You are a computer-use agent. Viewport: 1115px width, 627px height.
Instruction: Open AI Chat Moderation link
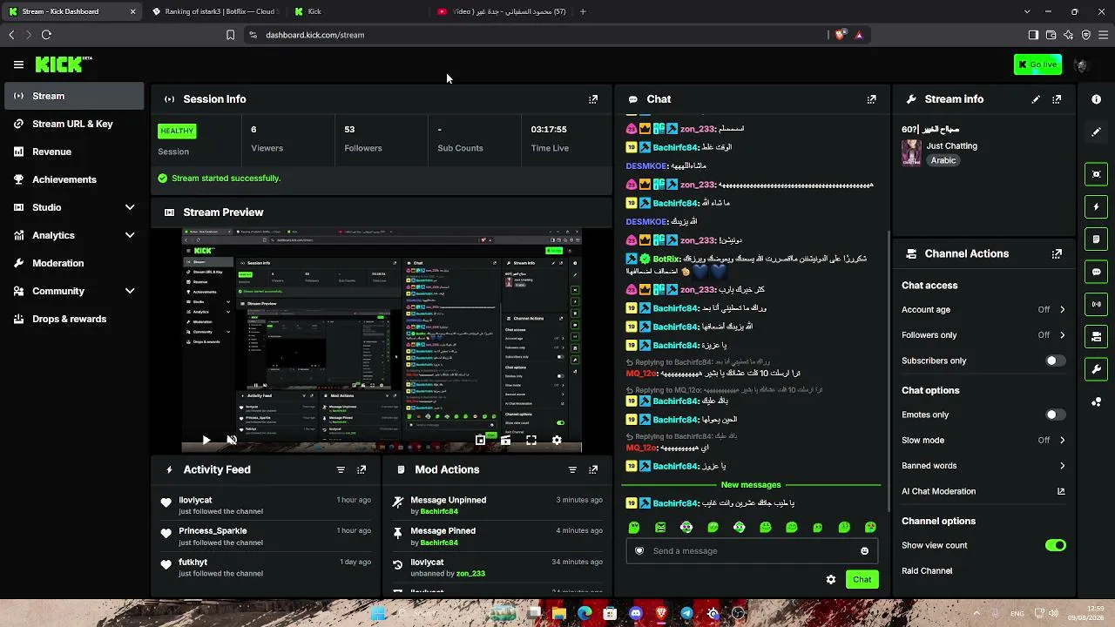(x=983, y=491)
